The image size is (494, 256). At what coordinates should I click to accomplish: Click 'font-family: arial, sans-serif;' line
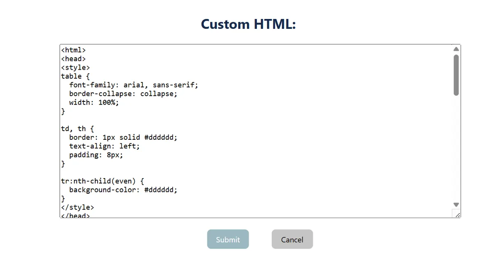pyautogui.click(x=134, y=85)
